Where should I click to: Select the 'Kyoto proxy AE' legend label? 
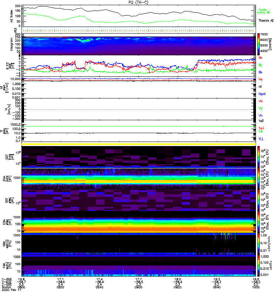click(x=263, y=11)
